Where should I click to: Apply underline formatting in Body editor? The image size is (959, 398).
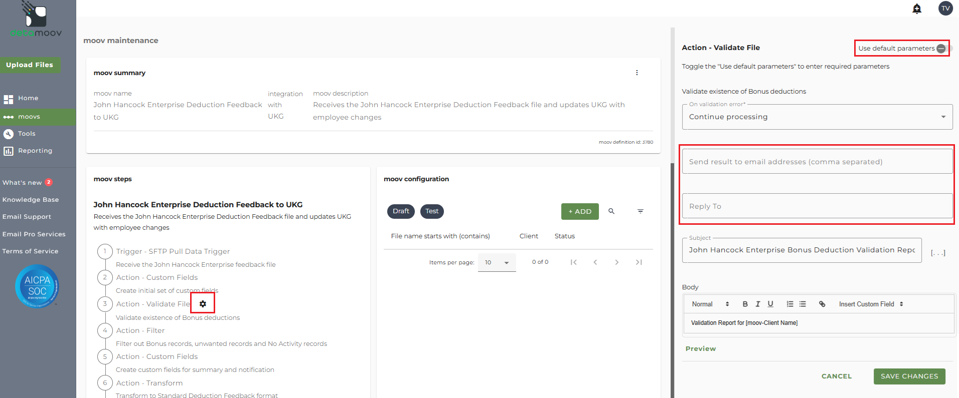pyautogui.click(x=770, y=304)
